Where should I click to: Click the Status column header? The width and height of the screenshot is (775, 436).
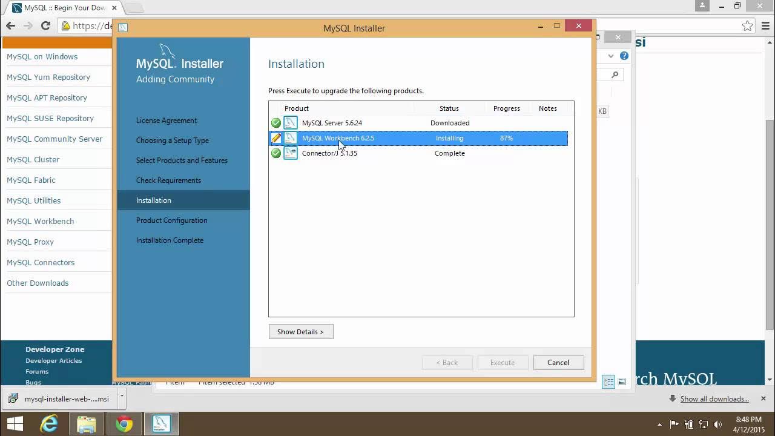point(449,108)
